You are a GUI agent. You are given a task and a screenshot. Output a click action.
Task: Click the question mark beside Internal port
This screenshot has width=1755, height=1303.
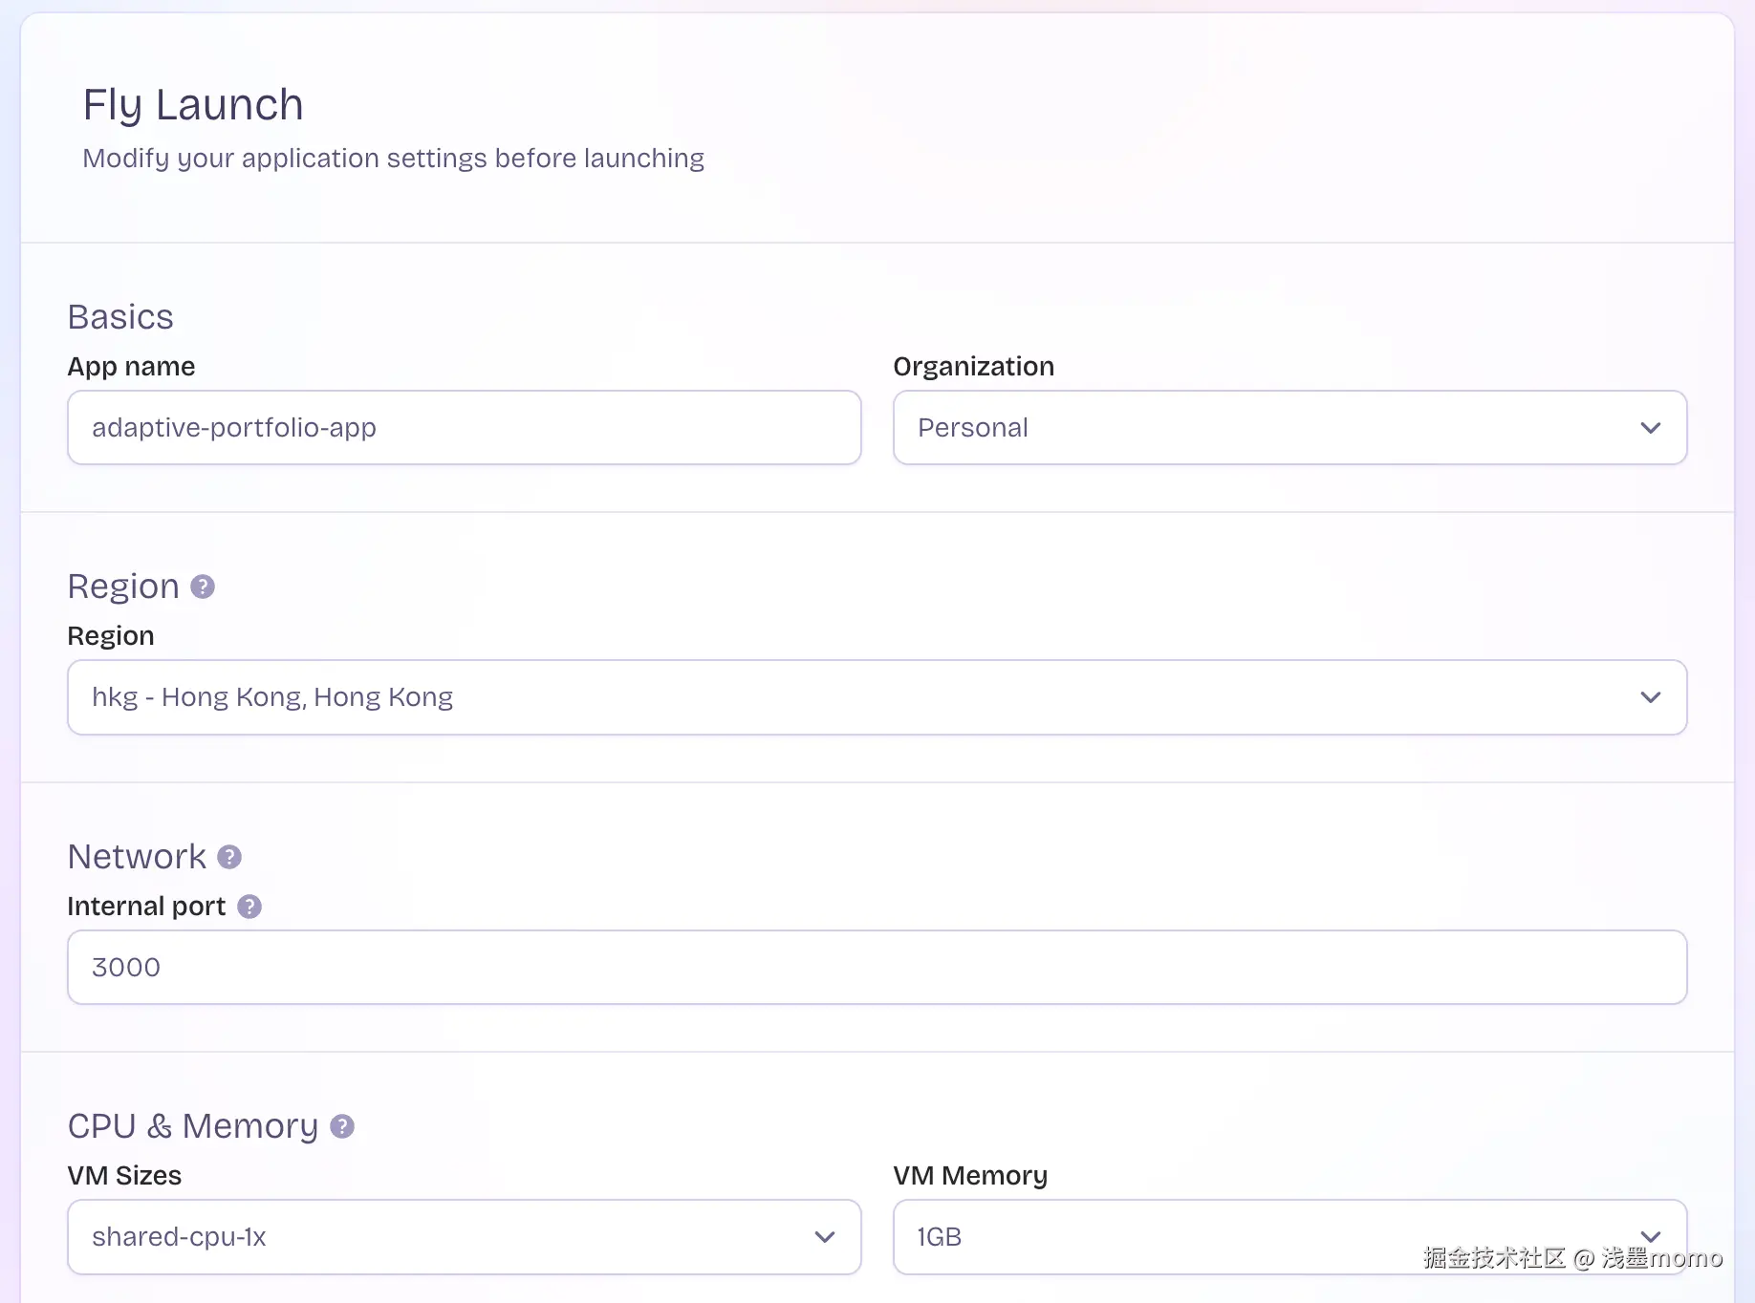pyautogui.click(x=249, y=907)
